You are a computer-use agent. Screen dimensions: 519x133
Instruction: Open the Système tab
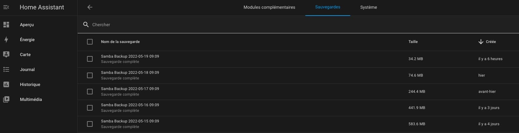pyautogui.click(x=368, y=7)
